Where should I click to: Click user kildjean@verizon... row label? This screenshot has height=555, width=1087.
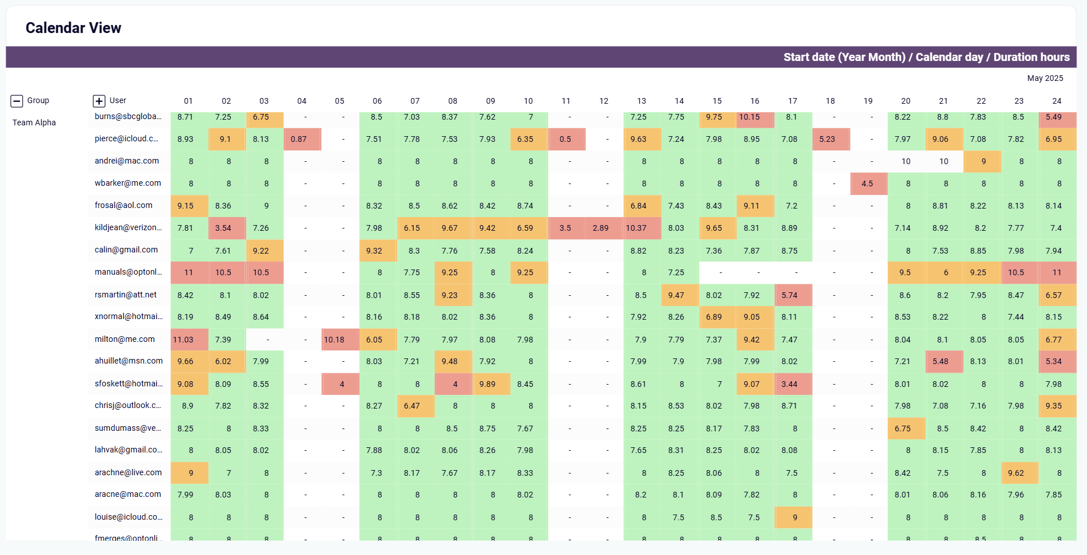(128, 227)
